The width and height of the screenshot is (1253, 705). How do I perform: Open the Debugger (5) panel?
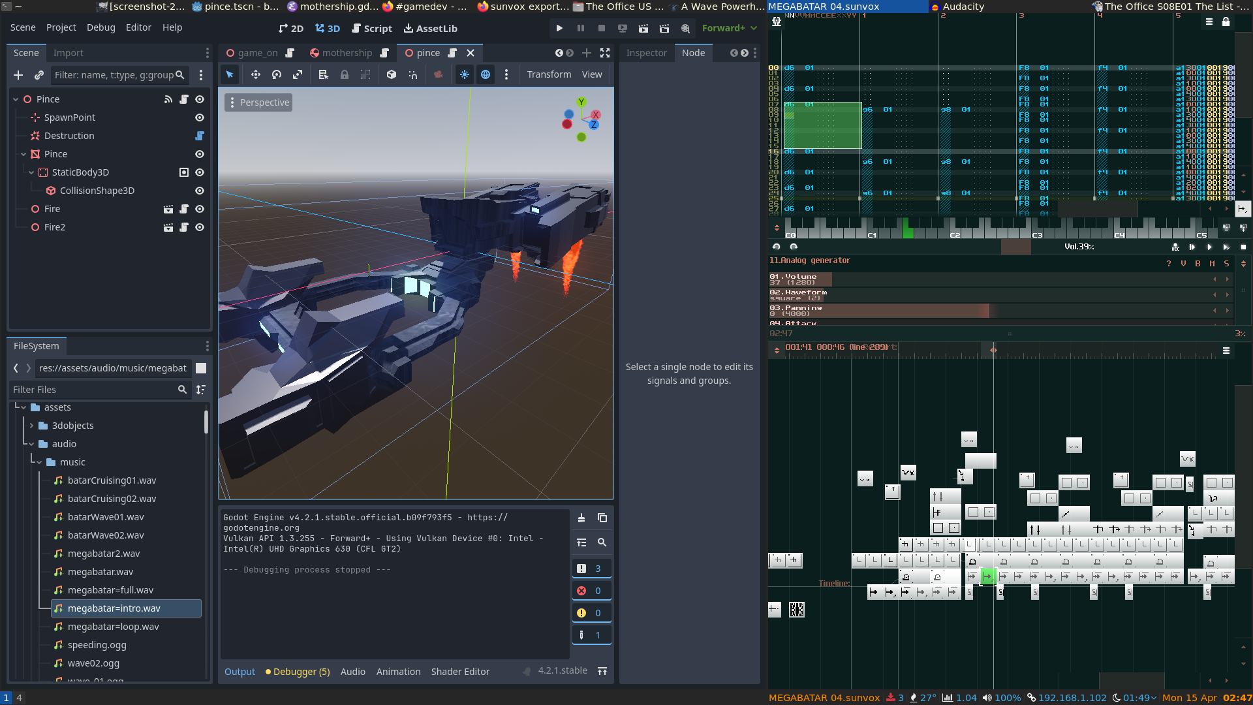298,672
